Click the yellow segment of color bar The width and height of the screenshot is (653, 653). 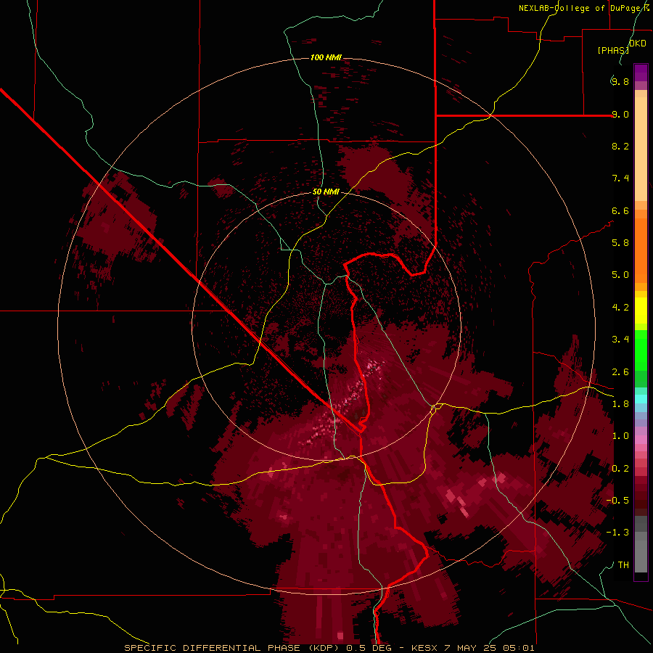click(641, 311)
